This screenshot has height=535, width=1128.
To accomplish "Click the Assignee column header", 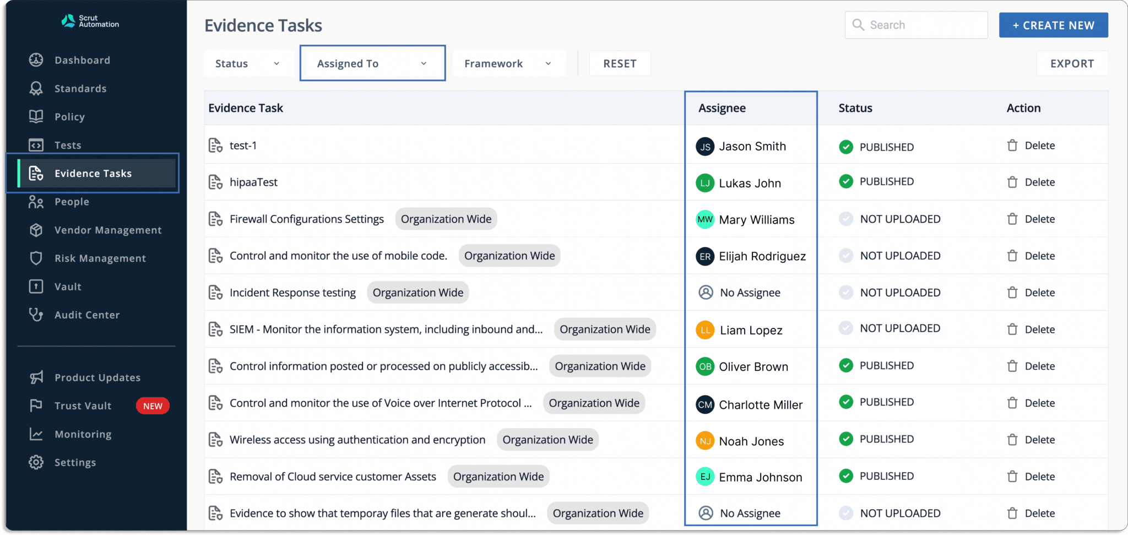I will coord(722,108).
